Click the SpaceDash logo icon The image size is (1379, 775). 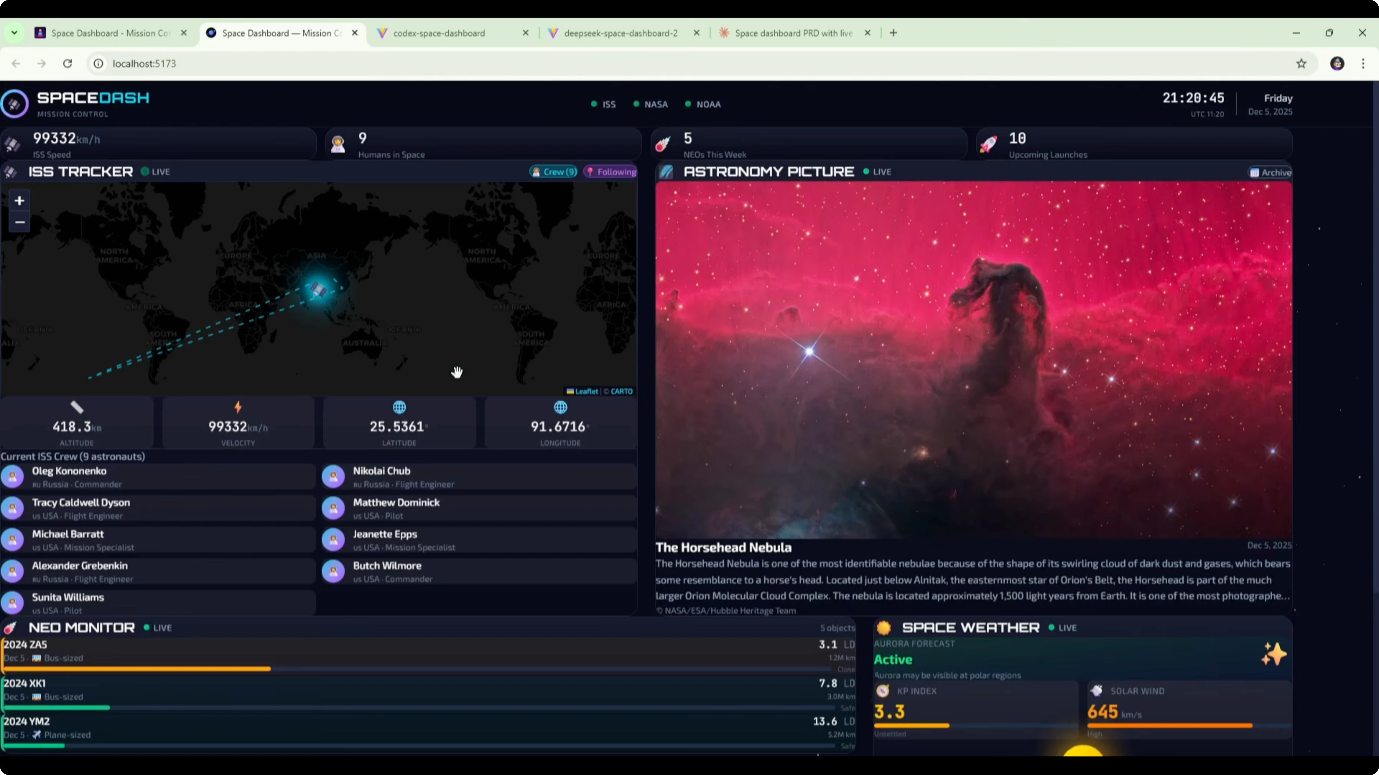(15, 104)
